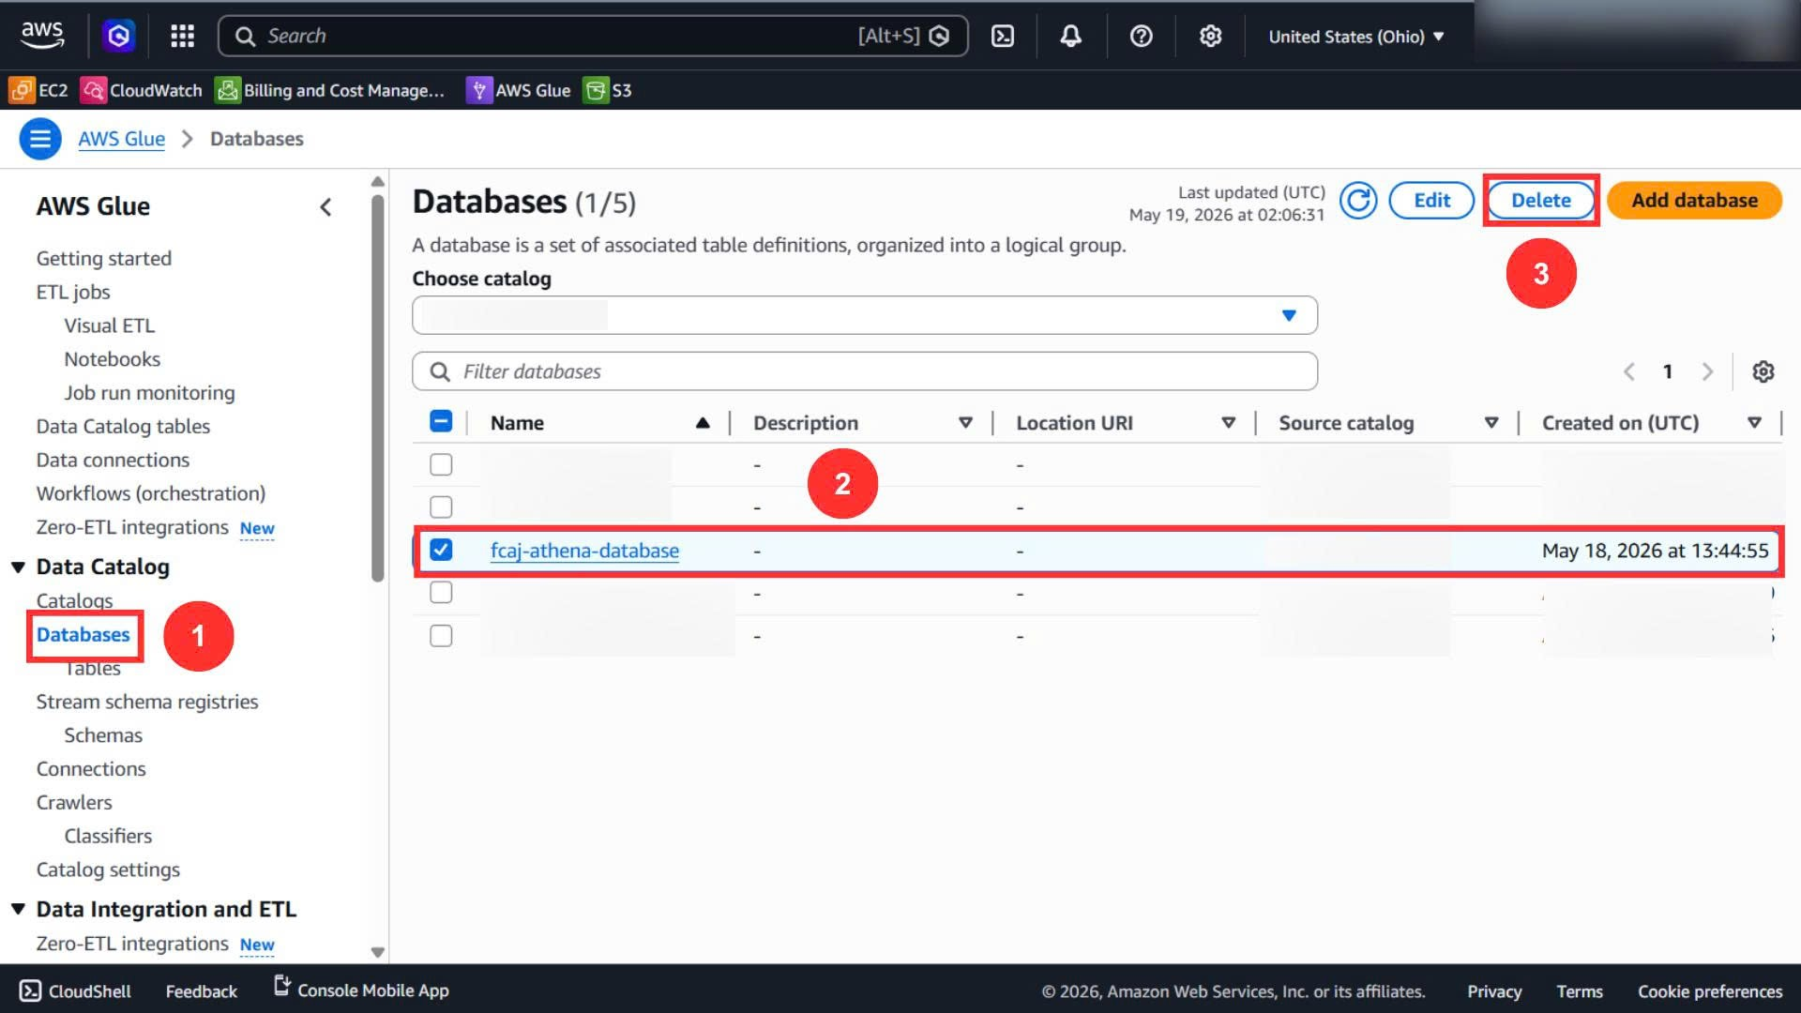This screenshot has width=1801, height=1013.
Task: Click the Edit button
Action: 1431,200
